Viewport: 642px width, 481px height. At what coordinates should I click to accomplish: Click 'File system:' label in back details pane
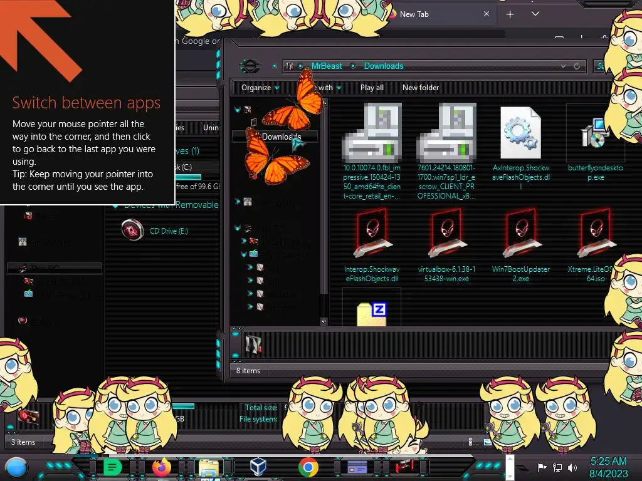(258, 419)
